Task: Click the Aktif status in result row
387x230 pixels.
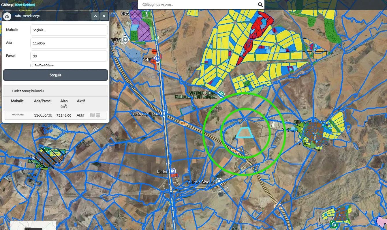Action: coord(80,115)
